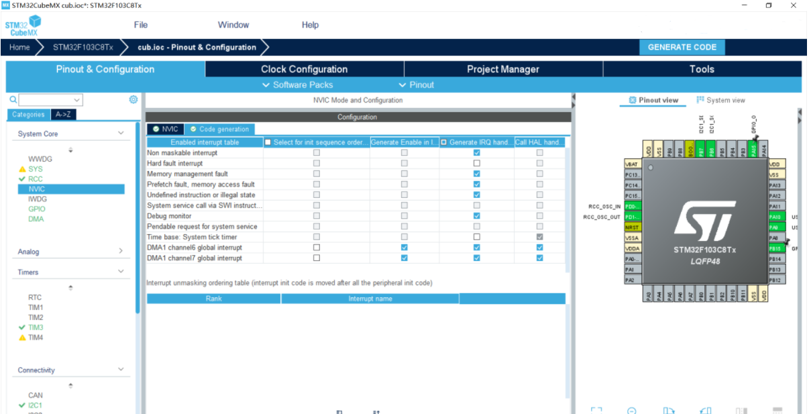This screenshot has height=414, width=809.
Task: Click the PA15 pin on the chip
Action: [x=753, y=150]
